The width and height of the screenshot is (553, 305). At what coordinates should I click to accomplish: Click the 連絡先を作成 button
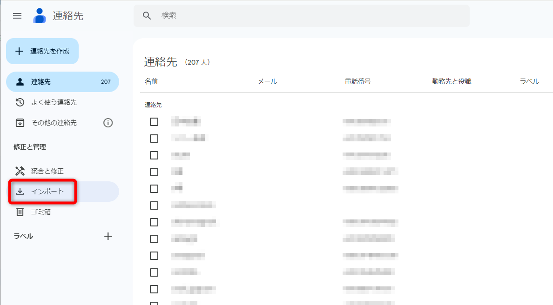pos(42,51)
